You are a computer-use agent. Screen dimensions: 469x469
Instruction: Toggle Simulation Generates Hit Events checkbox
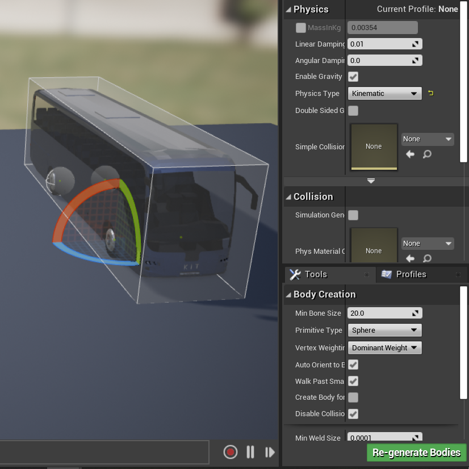(353, 215)
